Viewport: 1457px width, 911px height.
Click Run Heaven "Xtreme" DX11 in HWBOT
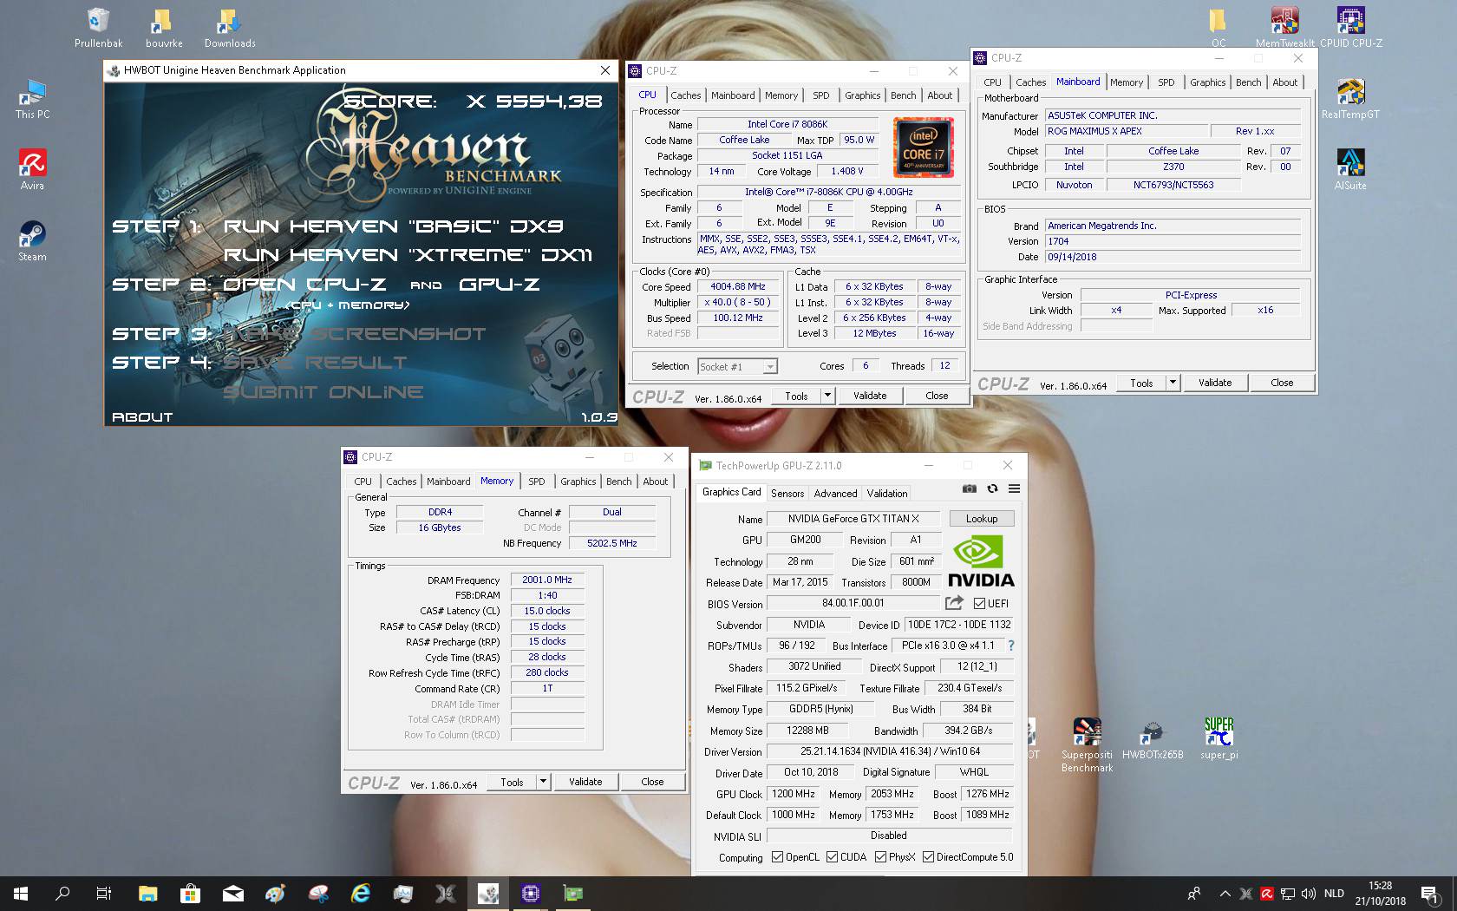pos(408,255)
